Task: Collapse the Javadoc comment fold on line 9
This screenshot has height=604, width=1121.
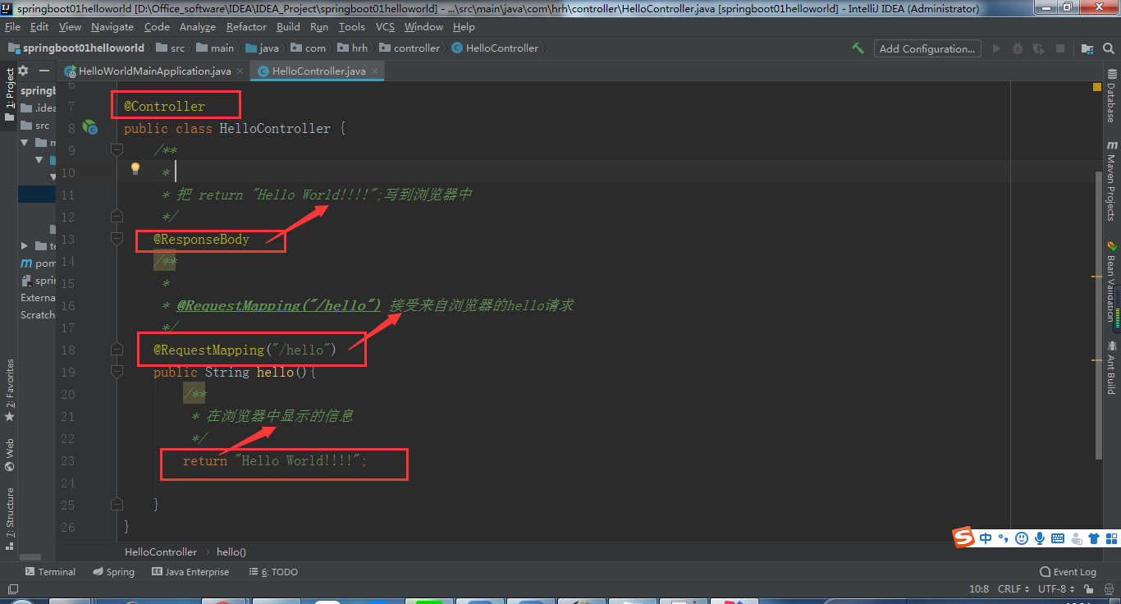Action: (x=117, y=150)
